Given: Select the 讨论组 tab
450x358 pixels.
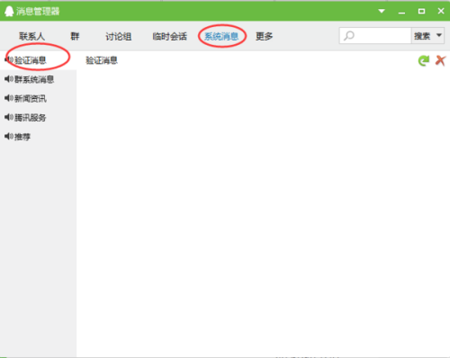Looking at the screenshot, I should (x=118, y=37).
